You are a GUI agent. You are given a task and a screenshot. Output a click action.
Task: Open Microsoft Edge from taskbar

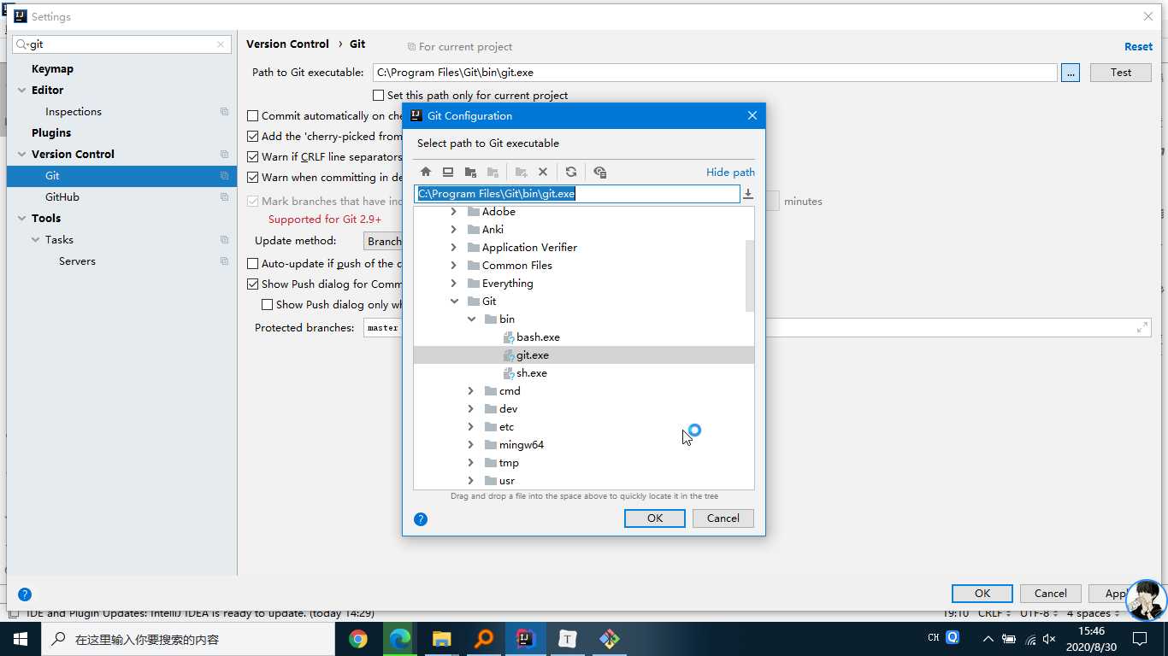tap(400, 639)
